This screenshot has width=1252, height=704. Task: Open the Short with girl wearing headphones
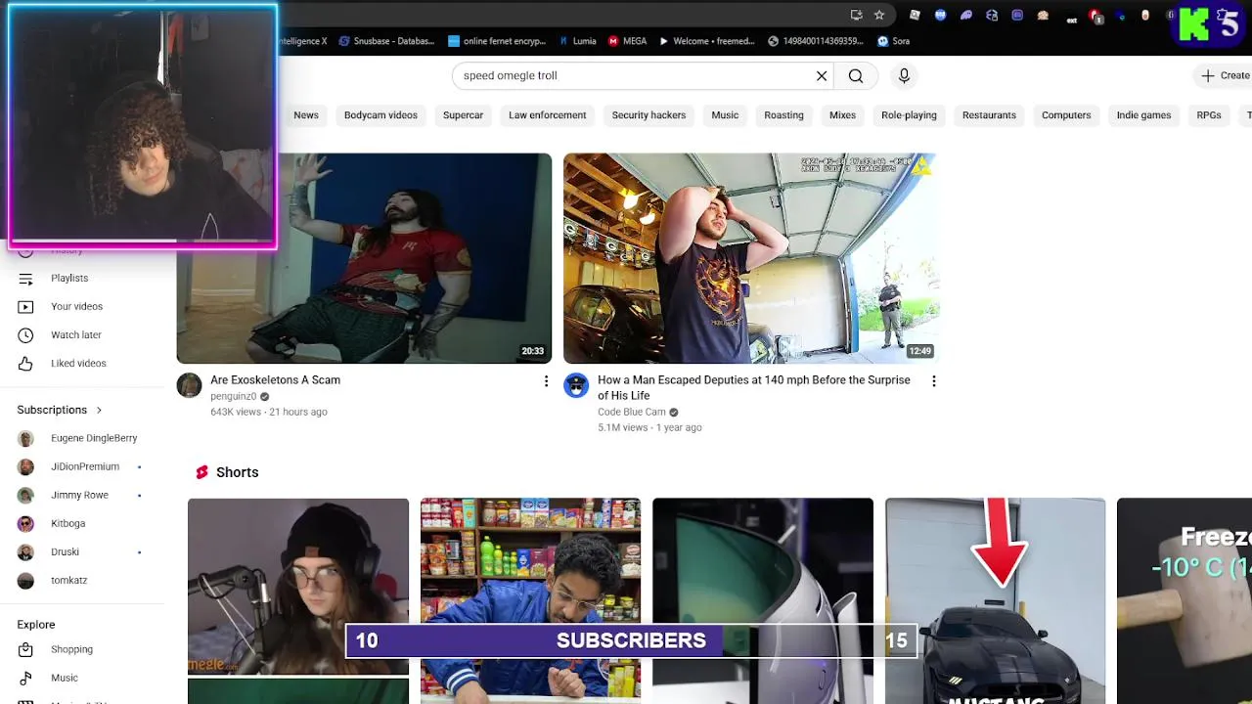(x=298, y=587)
